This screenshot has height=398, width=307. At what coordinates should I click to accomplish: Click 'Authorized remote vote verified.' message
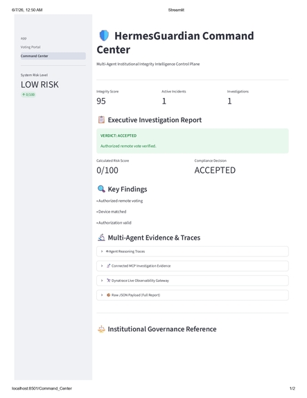[128, 146]
